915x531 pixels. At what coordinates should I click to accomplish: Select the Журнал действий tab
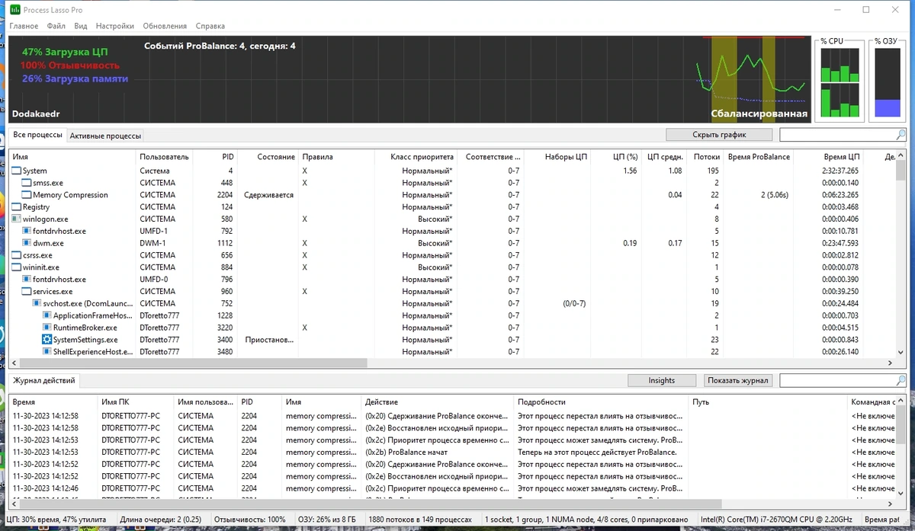(x=44, y=380)
